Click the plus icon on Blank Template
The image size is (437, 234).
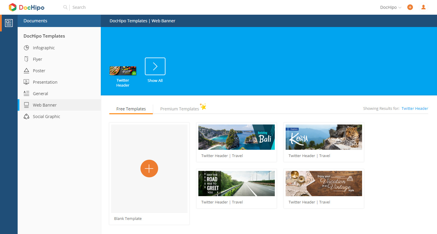[x=149, y=169]
